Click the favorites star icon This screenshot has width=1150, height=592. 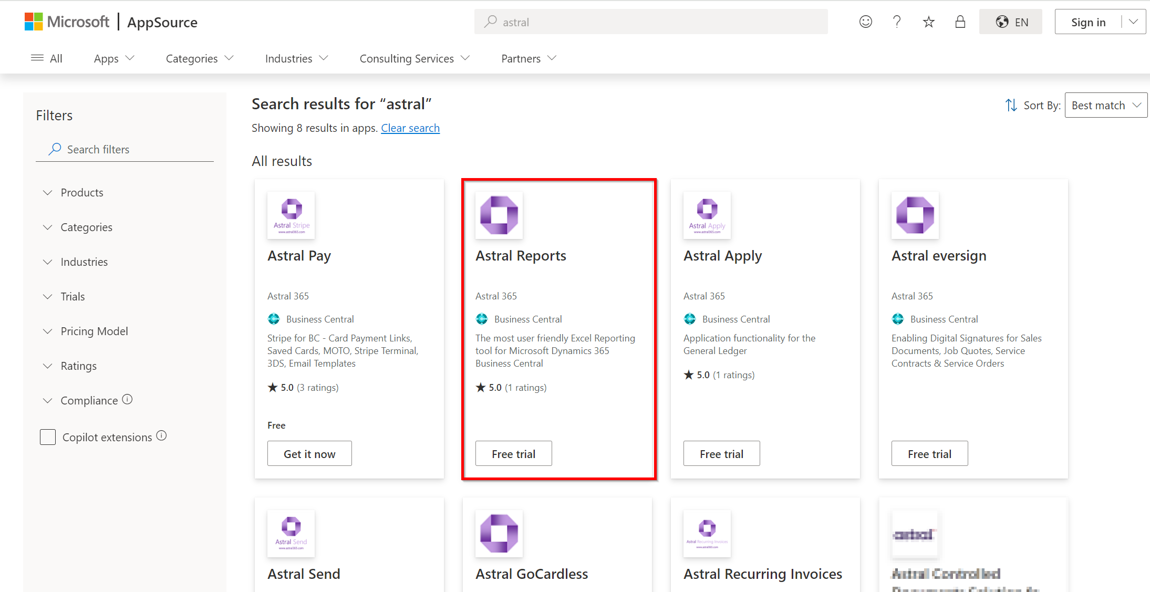click(928, 22)
